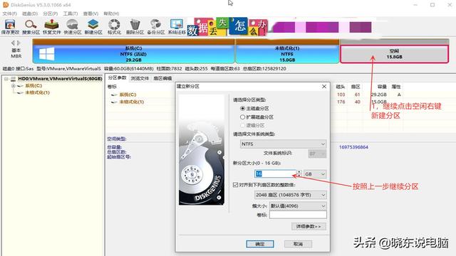Open the 文件(F) menu
The image size is (456, 256).
(9, 14)
